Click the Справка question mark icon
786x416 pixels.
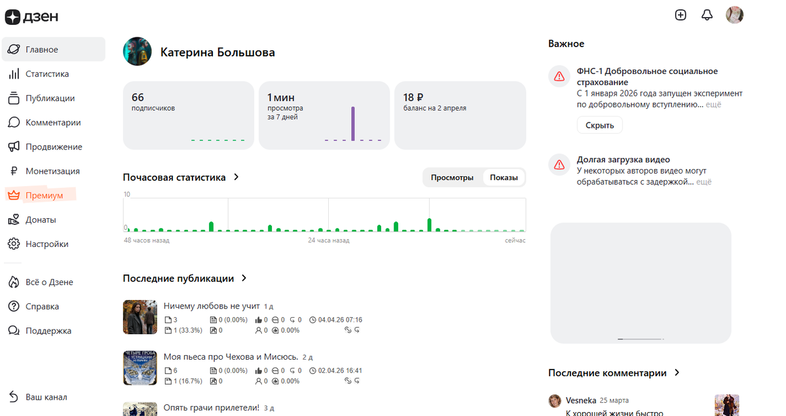click(x=14, y=307)
